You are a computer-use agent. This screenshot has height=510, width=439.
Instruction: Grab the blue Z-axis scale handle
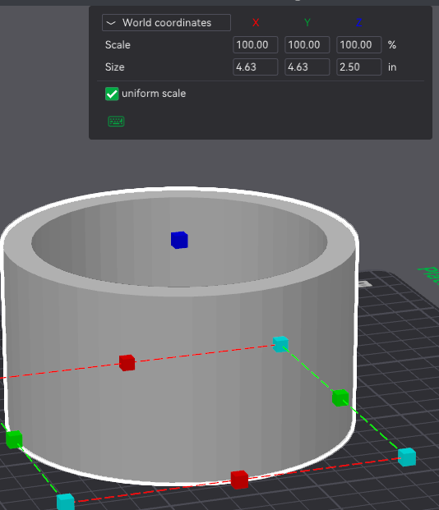(x=179, y=240)
